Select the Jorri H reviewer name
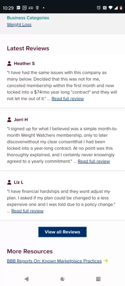Viewport: 125px width, 286px height. pos(21,120)
